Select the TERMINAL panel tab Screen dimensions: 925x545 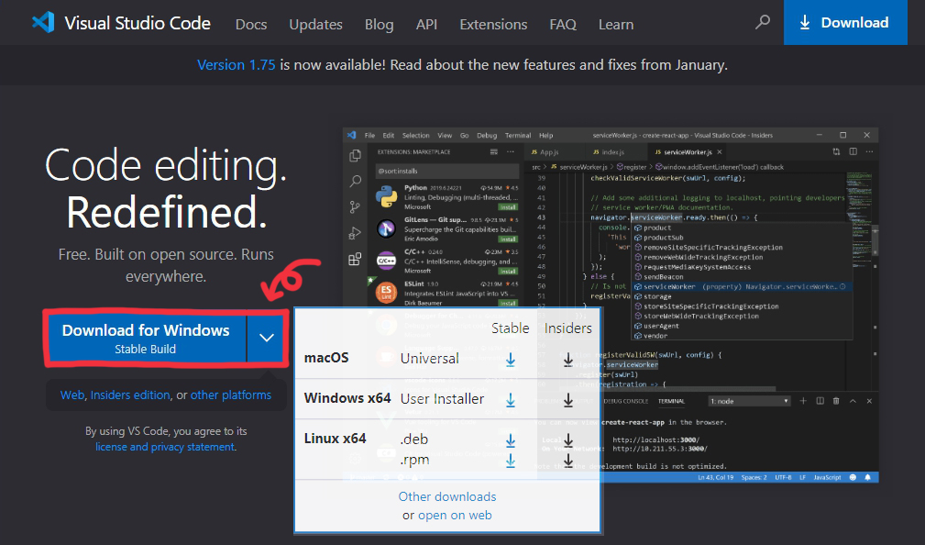pos(671,401)
